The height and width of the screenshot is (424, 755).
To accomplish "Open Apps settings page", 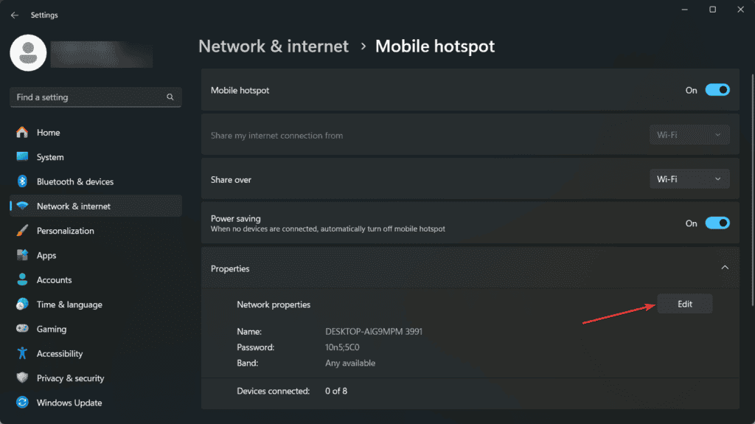I will [x=96, y=255].
